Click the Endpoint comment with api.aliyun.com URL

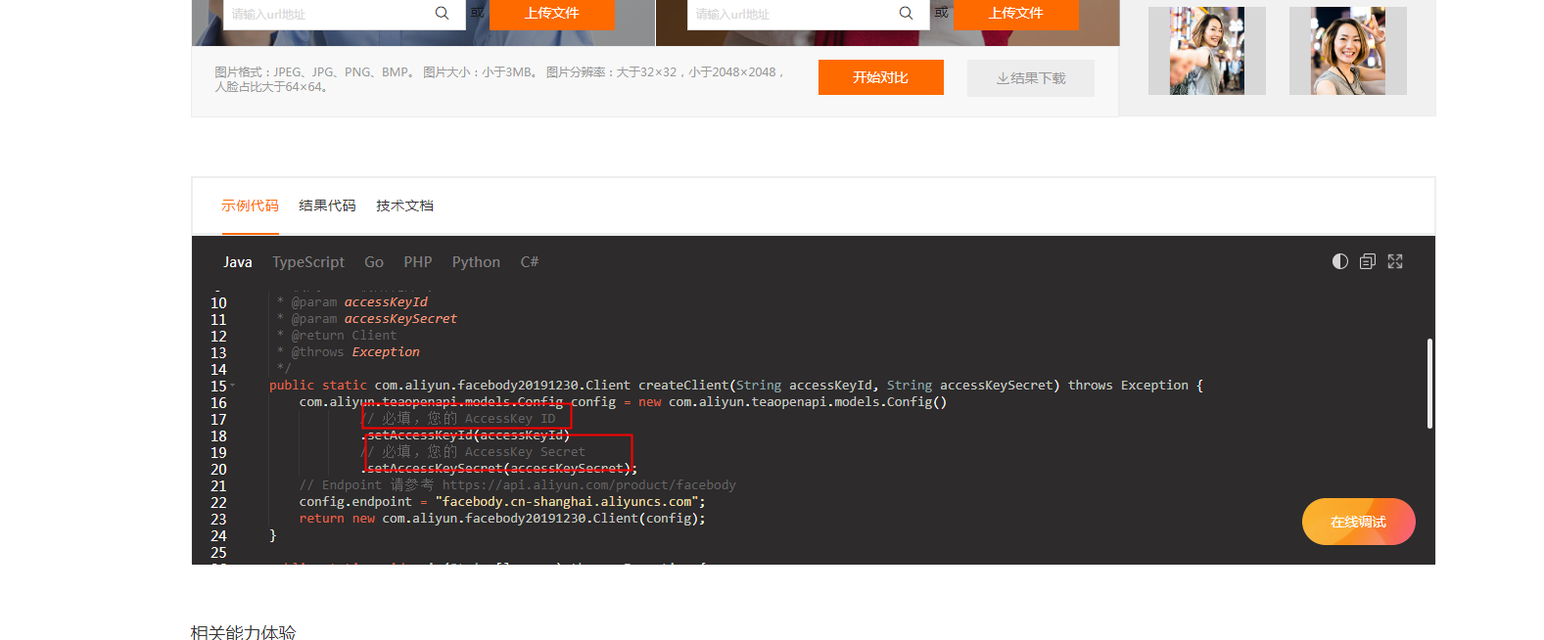tap(517, 485)
